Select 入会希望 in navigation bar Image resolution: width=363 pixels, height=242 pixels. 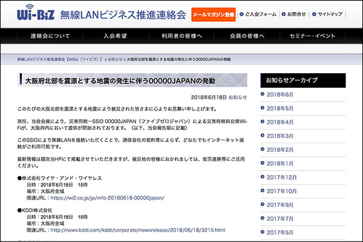pyautogui.click(x=116, y=36)
